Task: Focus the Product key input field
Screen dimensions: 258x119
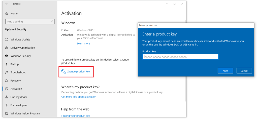Action: click(180, 57)
